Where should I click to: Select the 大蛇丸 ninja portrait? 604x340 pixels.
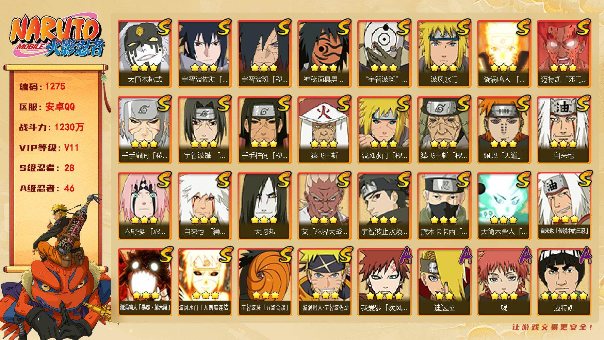(x=265, y=206)
